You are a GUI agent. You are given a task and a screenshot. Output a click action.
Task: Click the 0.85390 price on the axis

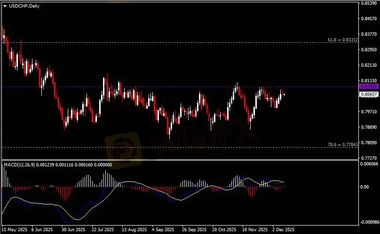click(368, 3)
